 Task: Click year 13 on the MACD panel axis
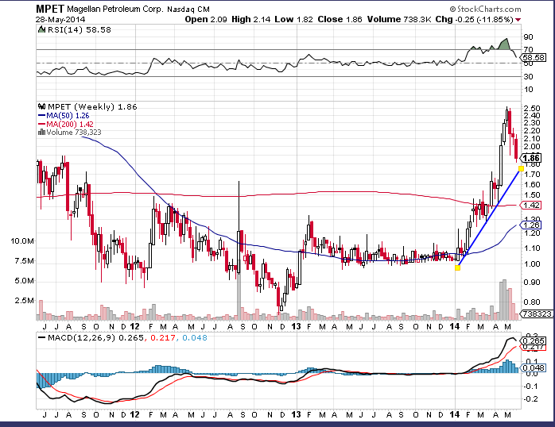click(296, 414)
